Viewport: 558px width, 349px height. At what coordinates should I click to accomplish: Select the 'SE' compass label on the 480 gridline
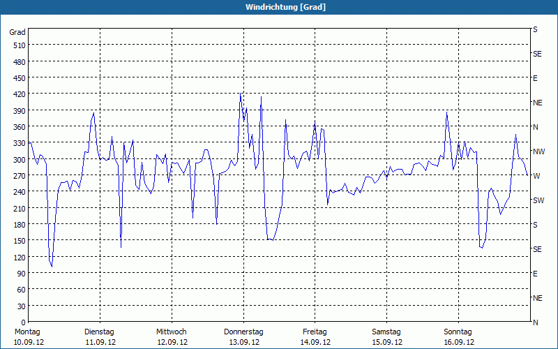tap(537, 54)
